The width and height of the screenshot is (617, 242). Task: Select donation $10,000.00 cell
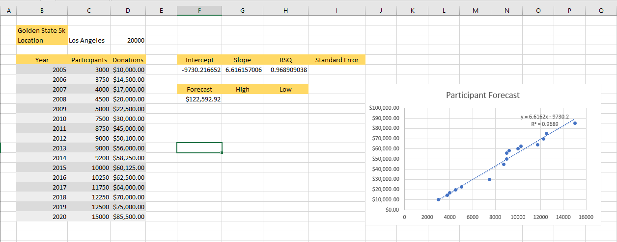[128, 70]
